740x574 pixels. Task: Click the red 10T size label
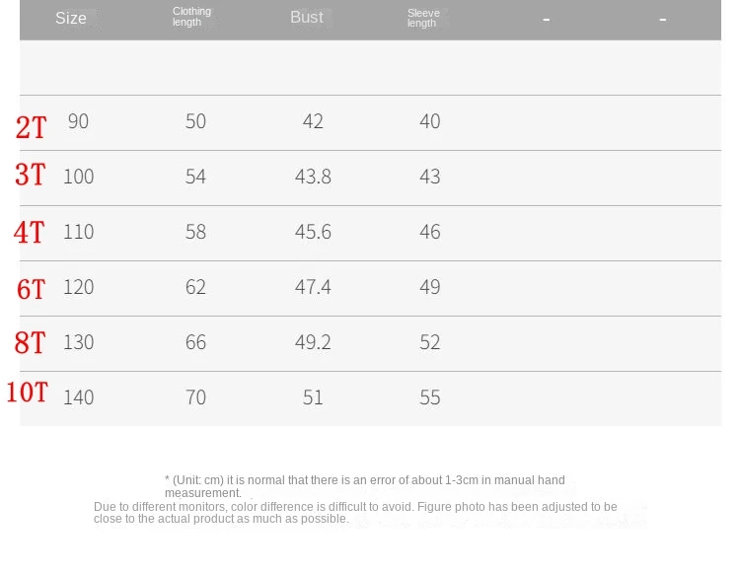point(27,393)
